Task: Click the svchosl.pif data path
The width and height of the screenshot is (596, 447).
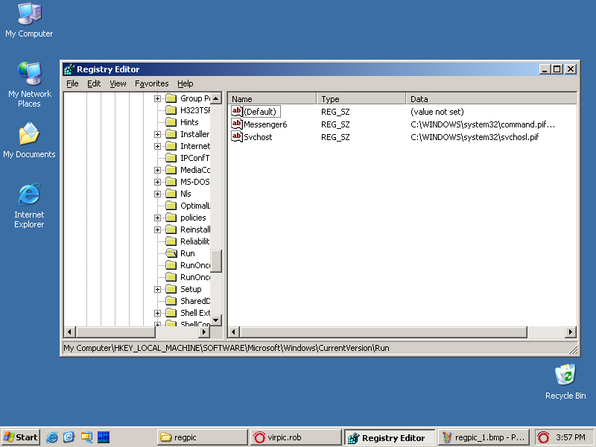Action: click(475, 137)
